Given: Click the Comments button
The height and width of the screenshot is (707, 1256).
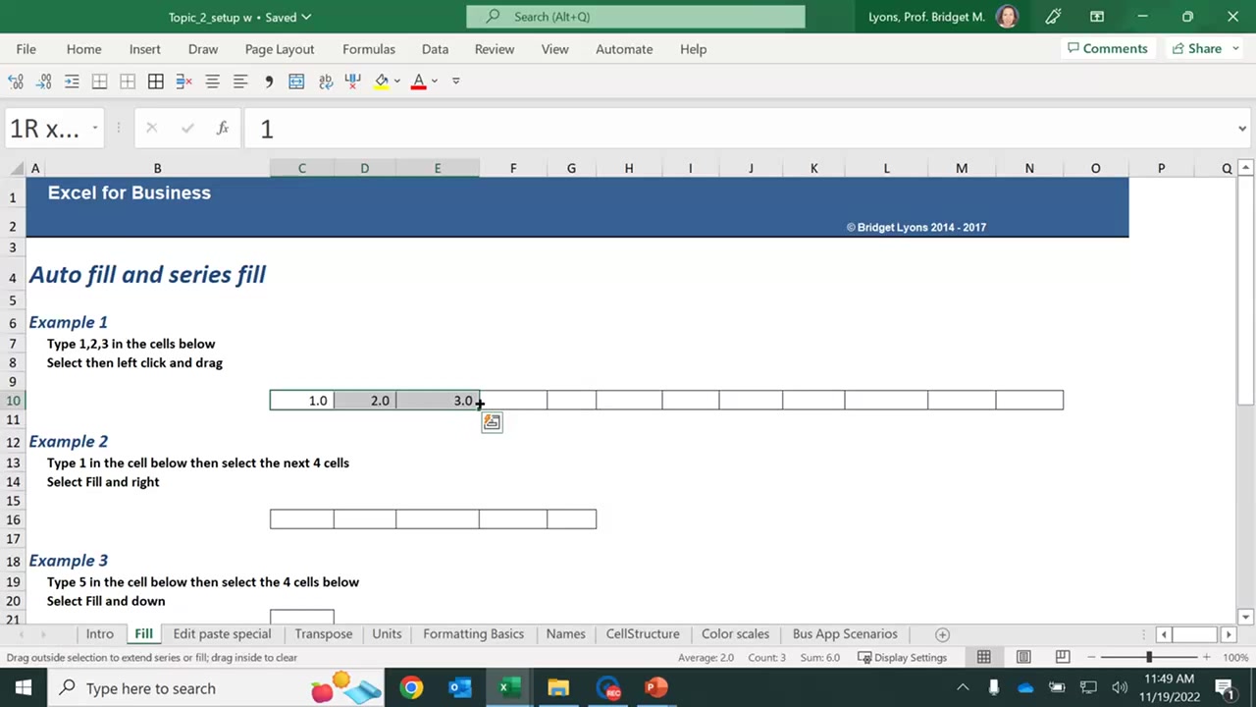Looking at the screenshot, I should pyautogui.click(x=1107, y=48).
